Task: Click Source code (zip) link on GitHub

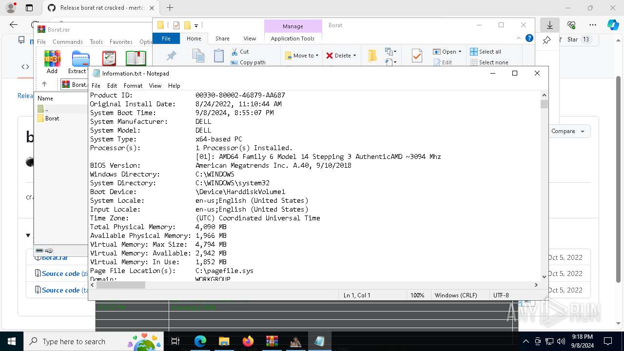Action: pyautogui.click(x=64, y=273)
